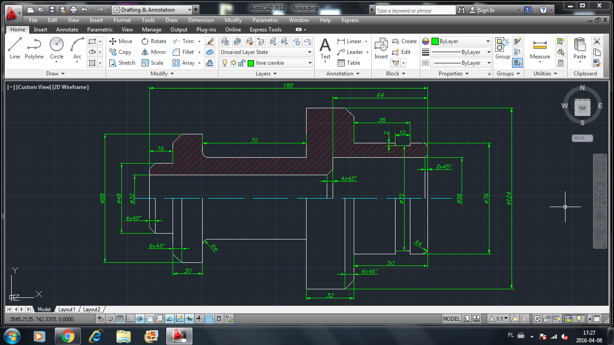Select the Line drawing tool

[x=15, y=48]
